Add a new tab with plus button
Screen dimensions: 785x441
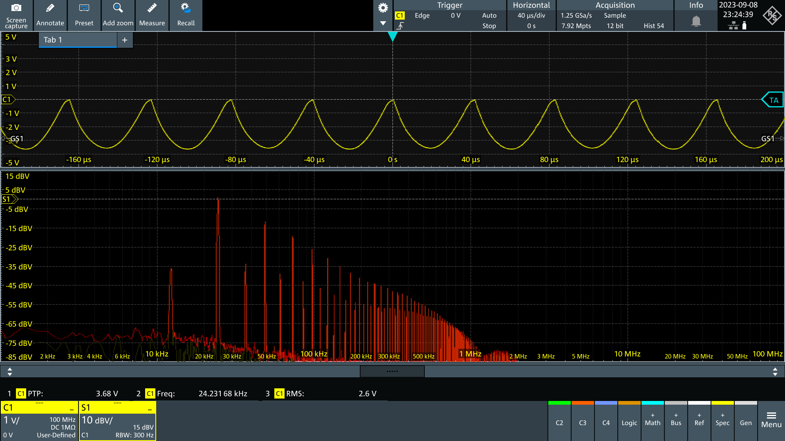(125, 40)
